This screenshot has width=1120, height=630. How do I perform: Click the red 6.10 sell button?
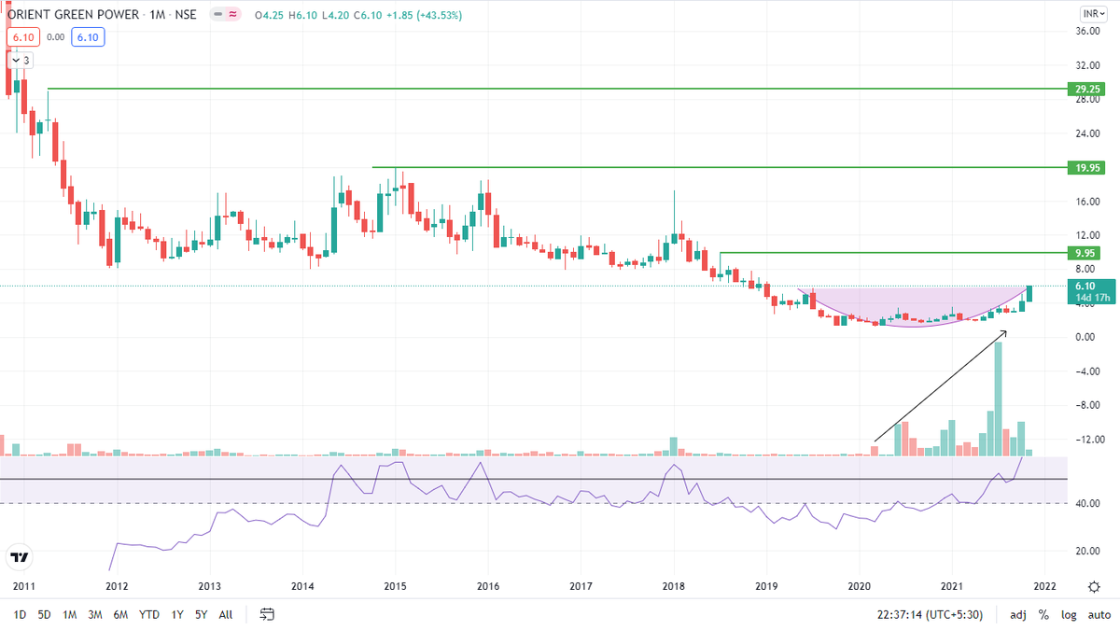coord(23,37)
